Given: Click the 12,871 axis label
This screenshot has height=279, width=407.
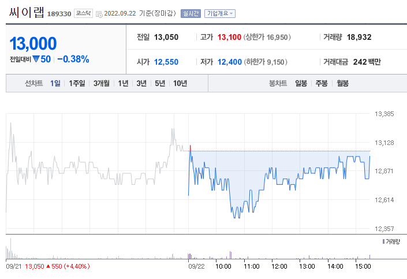Looking at the screenshot, I should click(x=384, y=171).
